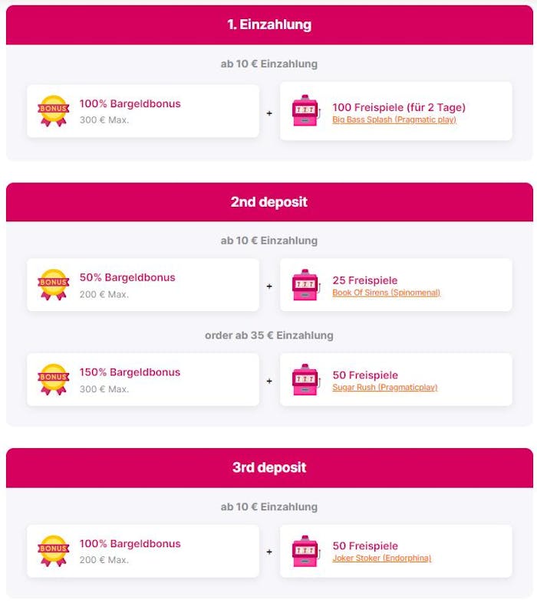537x606 pixels.
Task: Click the slot machine icon beside Joker Stoker offer
Action: (305, 551)
